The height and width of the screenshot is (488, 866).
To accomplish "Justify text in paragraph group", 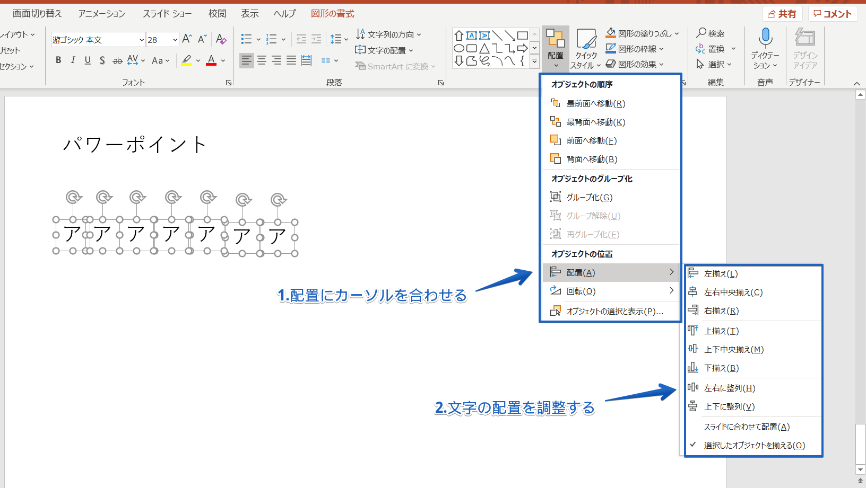I will (291, 60).
